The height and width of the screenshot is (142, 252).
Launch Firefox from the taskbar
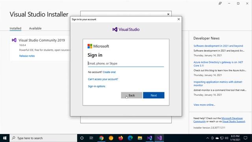(x=120, y=138)
